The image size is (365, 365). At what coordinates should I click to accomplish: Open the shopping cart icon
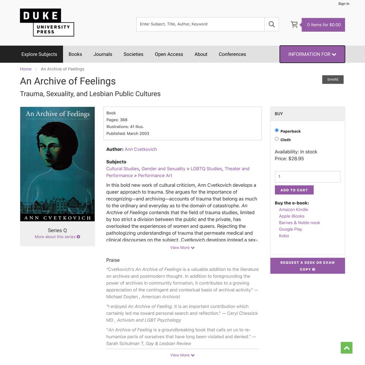[x=294, y=24]
